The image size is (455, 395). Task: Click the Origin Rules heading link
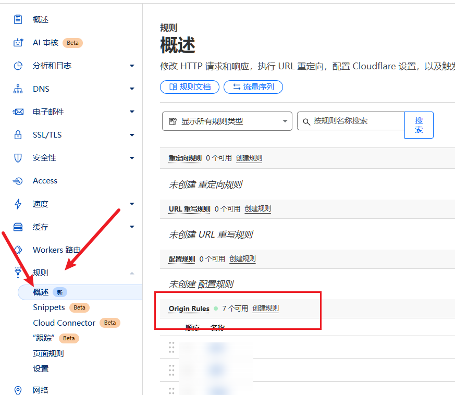(x=189, y=308)
